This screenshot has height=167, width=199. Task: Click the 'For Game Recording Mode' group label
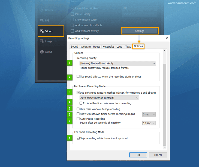point(89,132)
